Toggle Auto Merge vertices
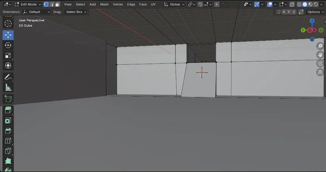 (x=301, y=12)
